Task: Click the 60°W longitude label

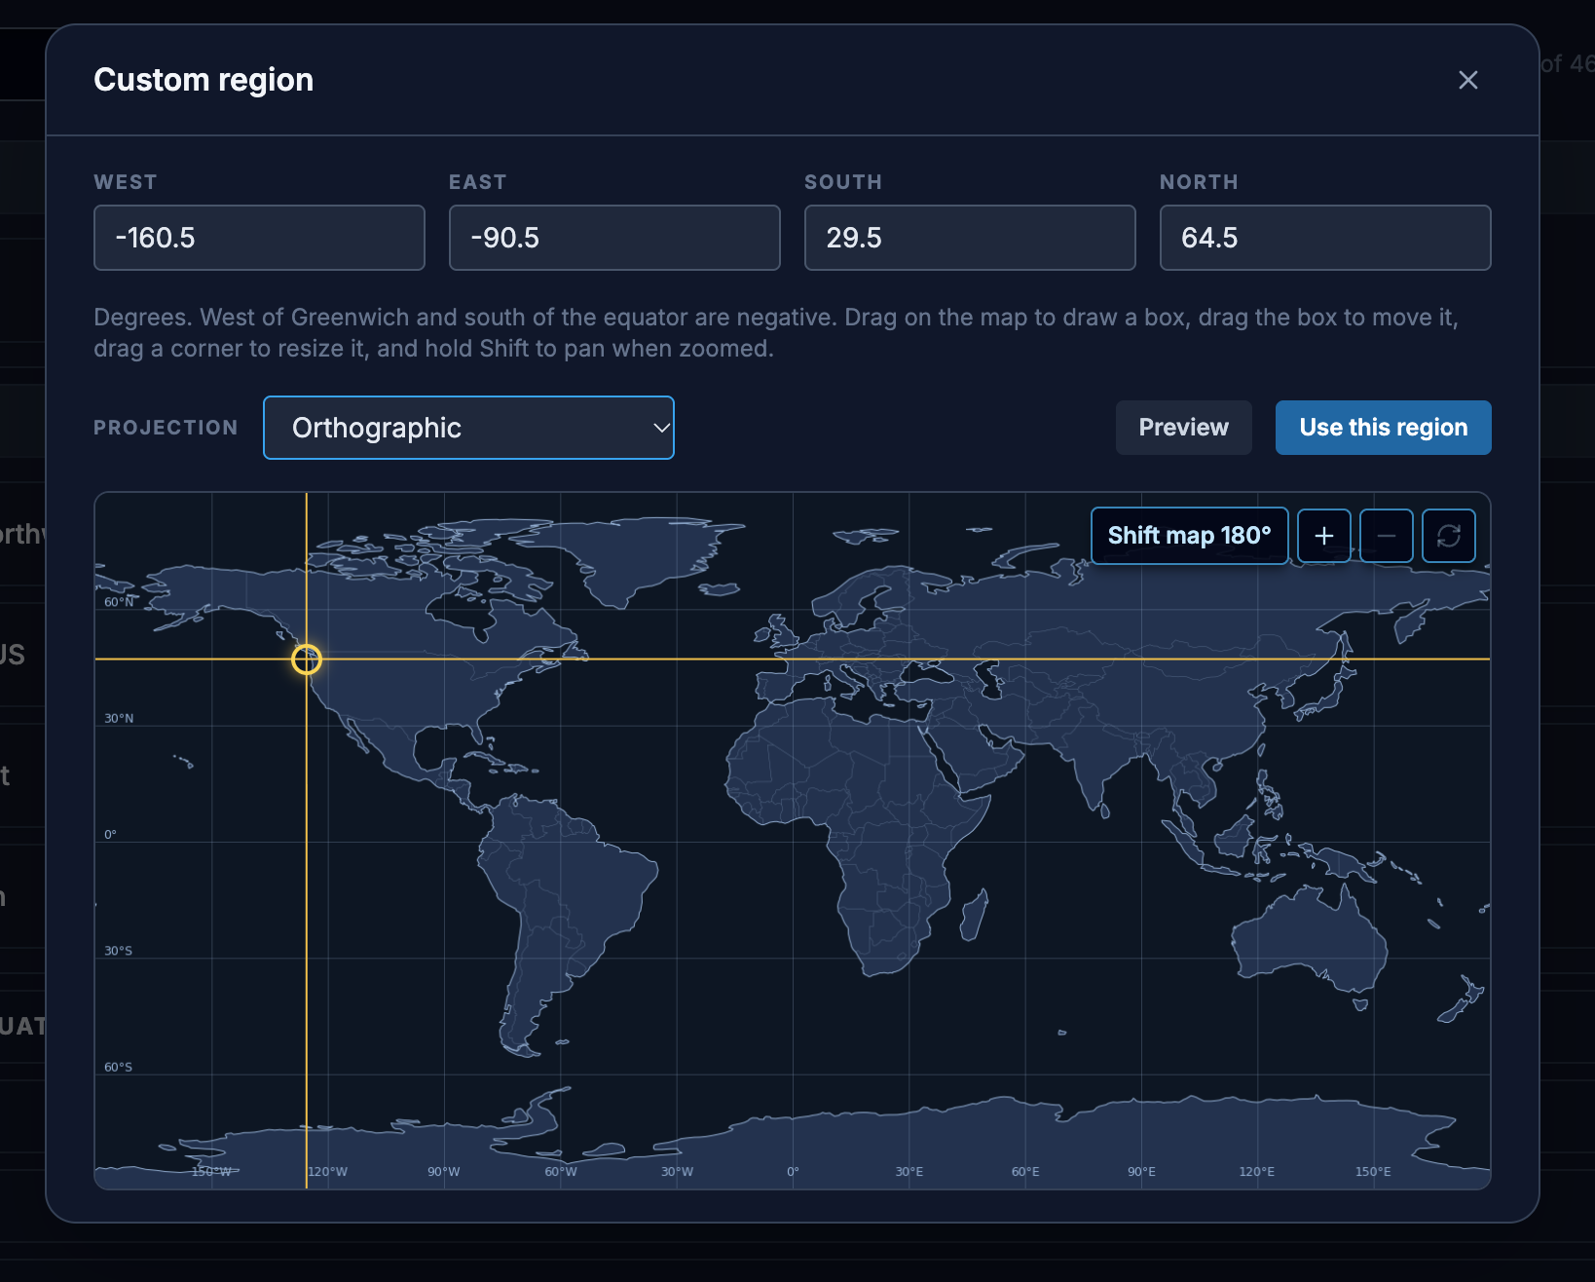Action: pyautogui.click(x=561, y=1171)
